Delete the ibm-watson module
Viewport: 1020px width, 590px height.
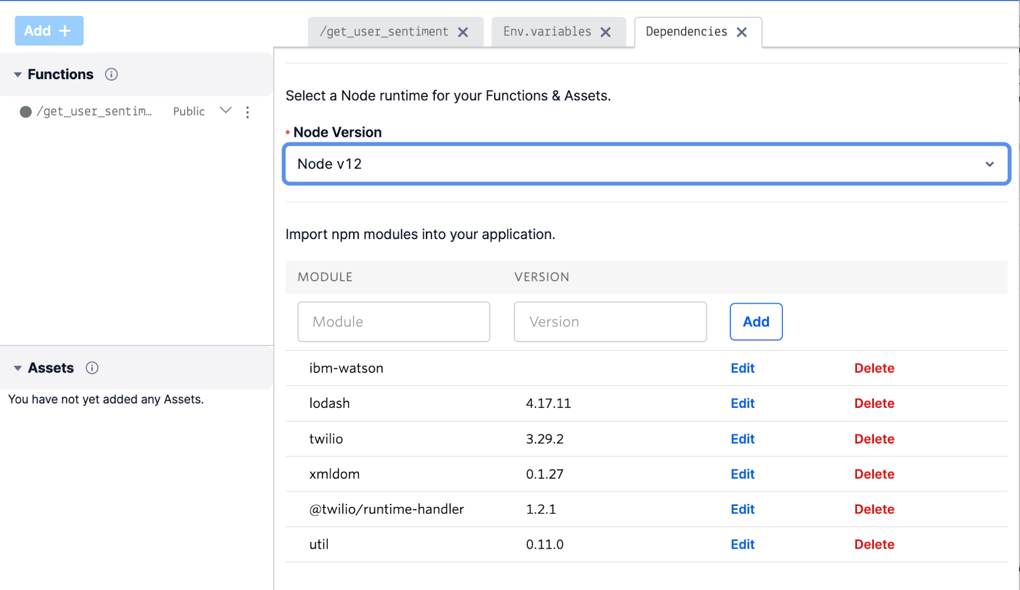(874, 368)
